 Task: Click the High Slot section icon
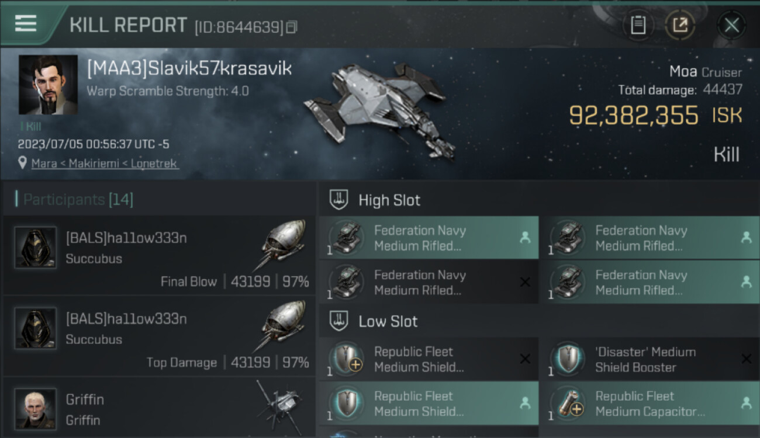click(339, 200)
